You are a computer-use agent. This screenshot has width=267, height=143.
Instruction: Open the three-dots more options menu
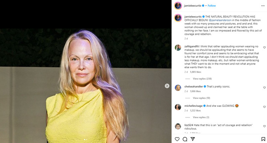263,6
